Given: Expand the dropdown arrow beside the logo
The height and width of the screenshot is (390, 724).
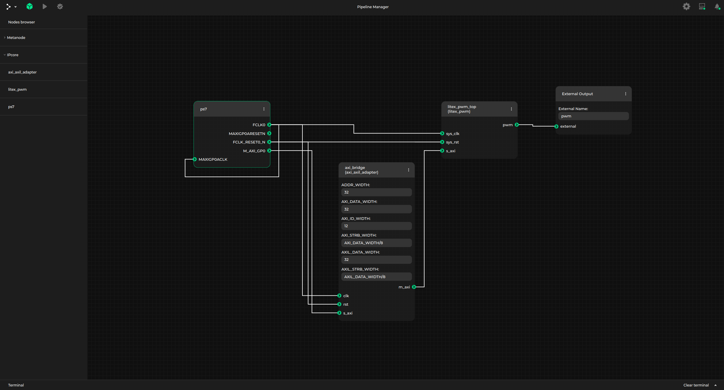Looking at the screenshot, I should [x=16, y=7].
